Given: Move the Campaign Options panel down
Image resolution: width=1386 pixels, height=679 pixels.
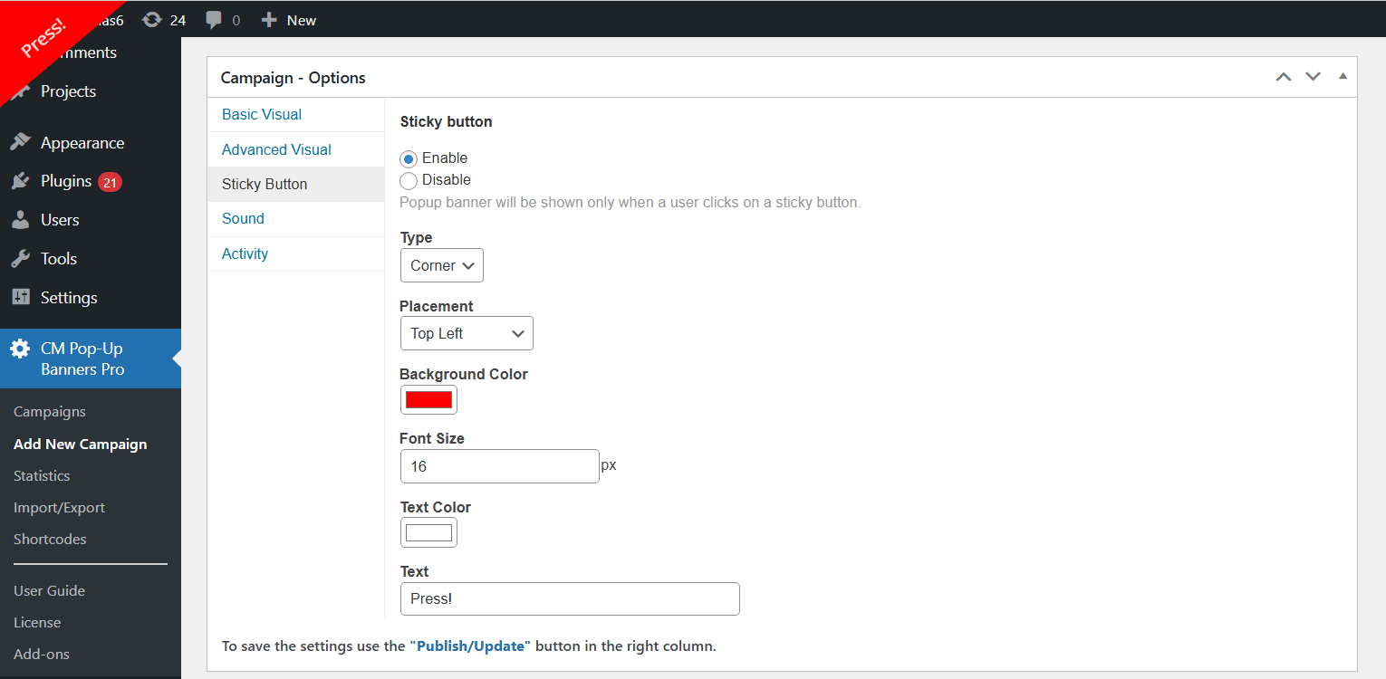Looking at the screenshot, I should tap(1313, 77).
